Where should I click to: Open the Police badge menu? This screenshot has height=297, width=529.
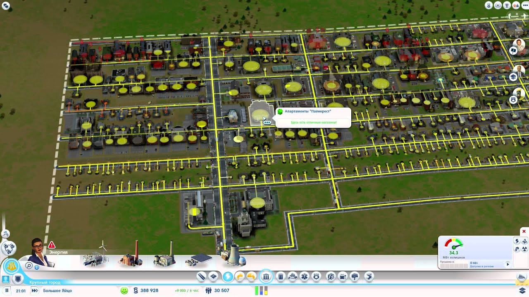tap(317, 276)
